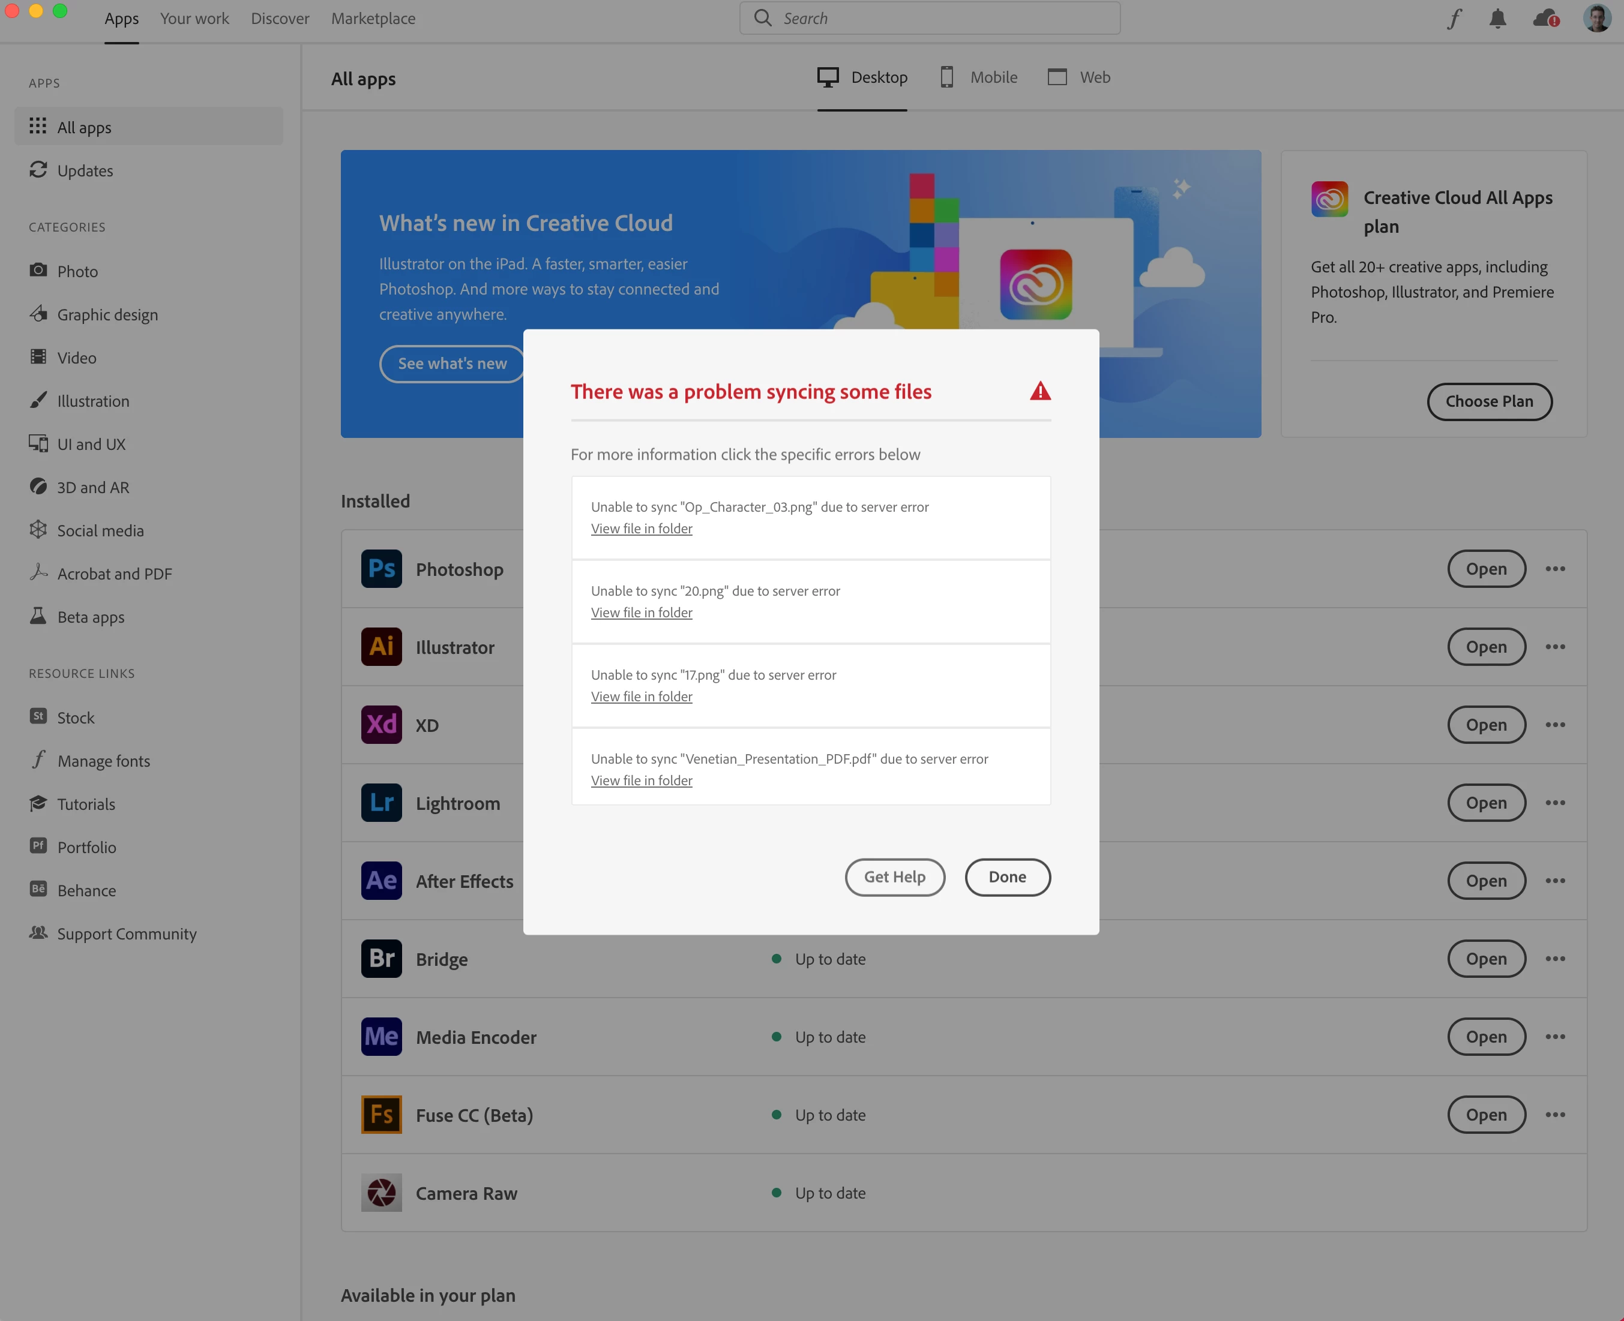Open more options for Photoshop

point(1555,569)
